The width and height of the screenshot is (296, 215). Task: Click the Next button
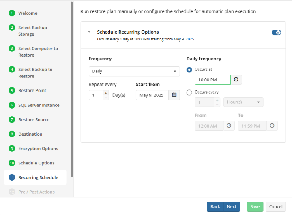pos(232,206)
